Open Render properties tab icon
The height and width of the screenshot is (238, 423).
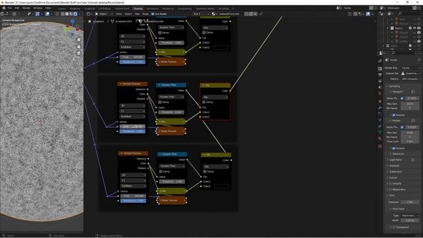click(380, 69)
